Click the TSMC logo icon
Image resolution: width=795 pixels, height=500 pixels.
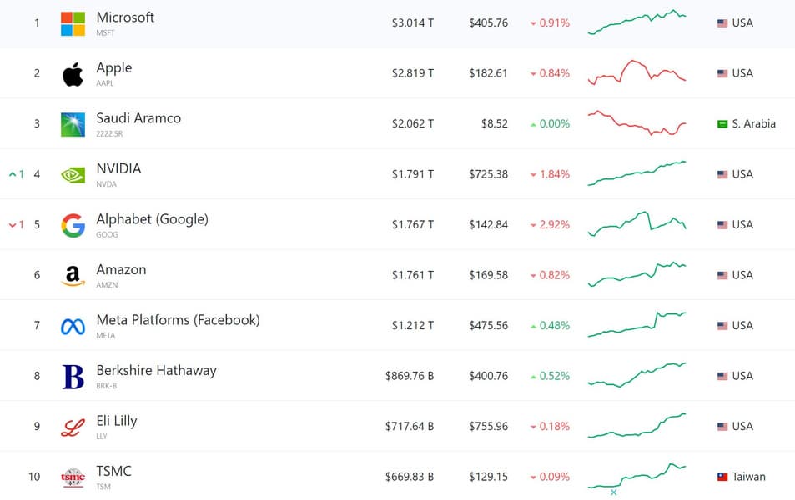point(73,477)
